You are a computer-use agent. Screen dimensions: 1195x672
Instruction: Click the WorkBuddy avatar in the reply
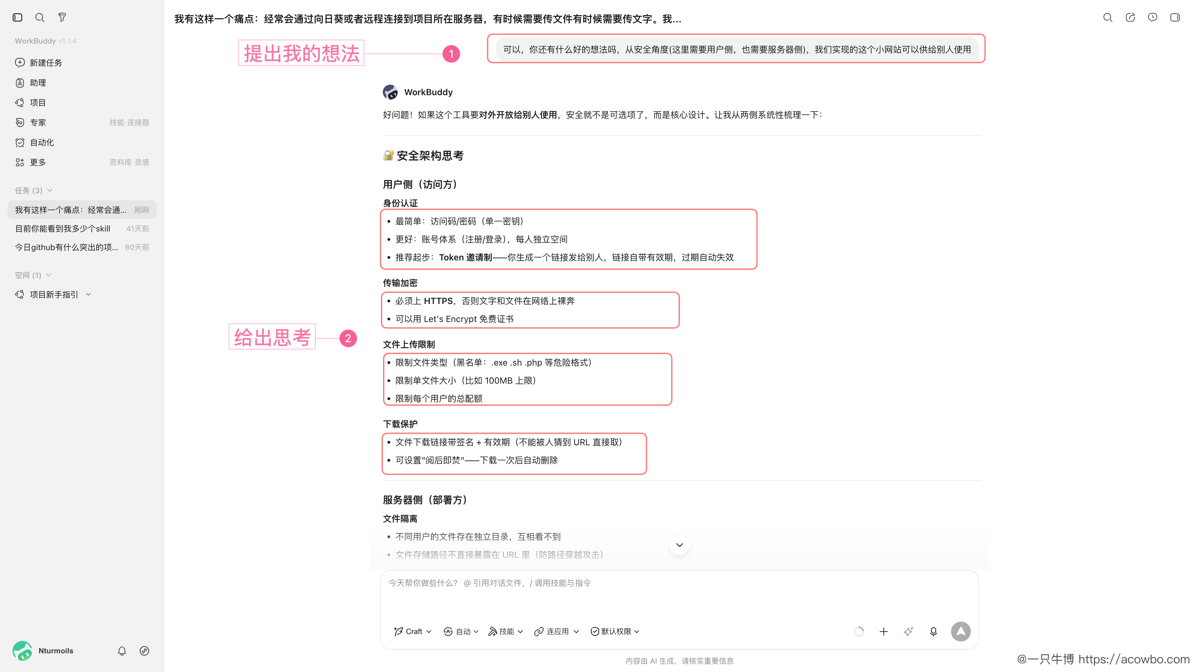pos(390,92)
